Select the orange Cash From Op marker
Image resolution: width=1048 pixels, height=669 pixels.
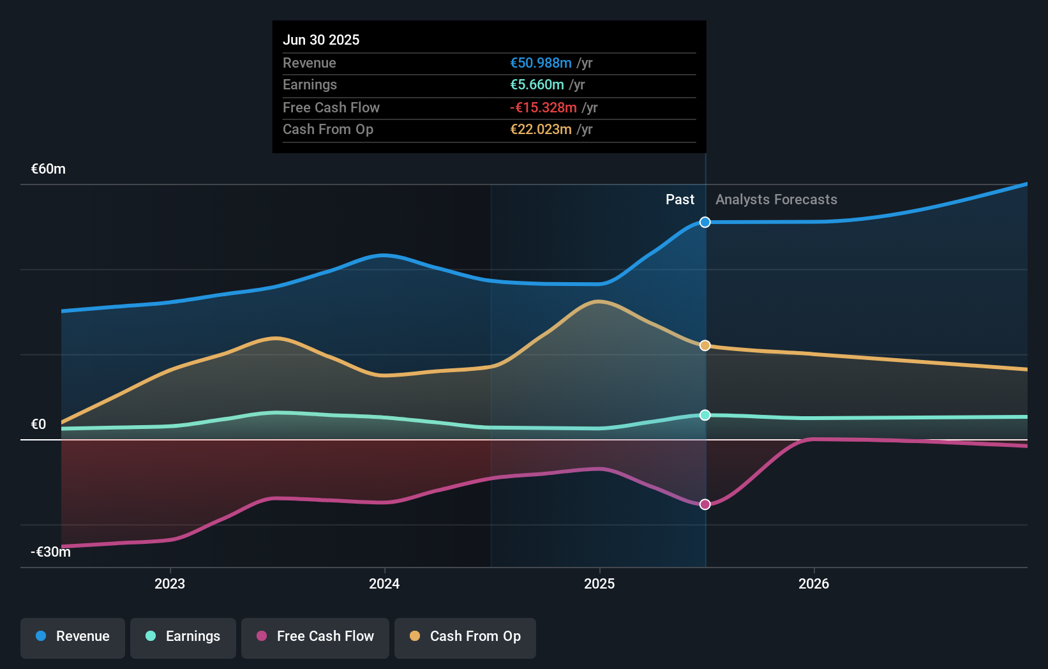pos(705,345)
